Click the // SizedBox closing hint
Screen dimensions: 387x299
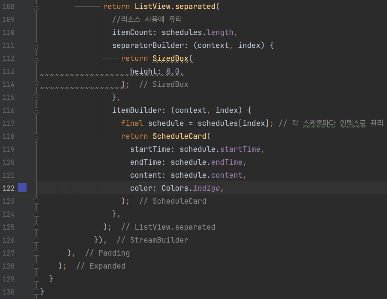point(164,84)
